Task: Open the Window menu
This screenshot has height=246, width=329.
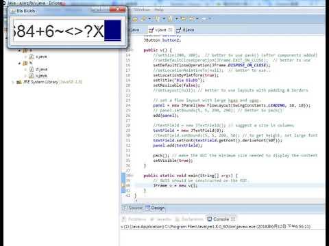Action: [142, 10]
